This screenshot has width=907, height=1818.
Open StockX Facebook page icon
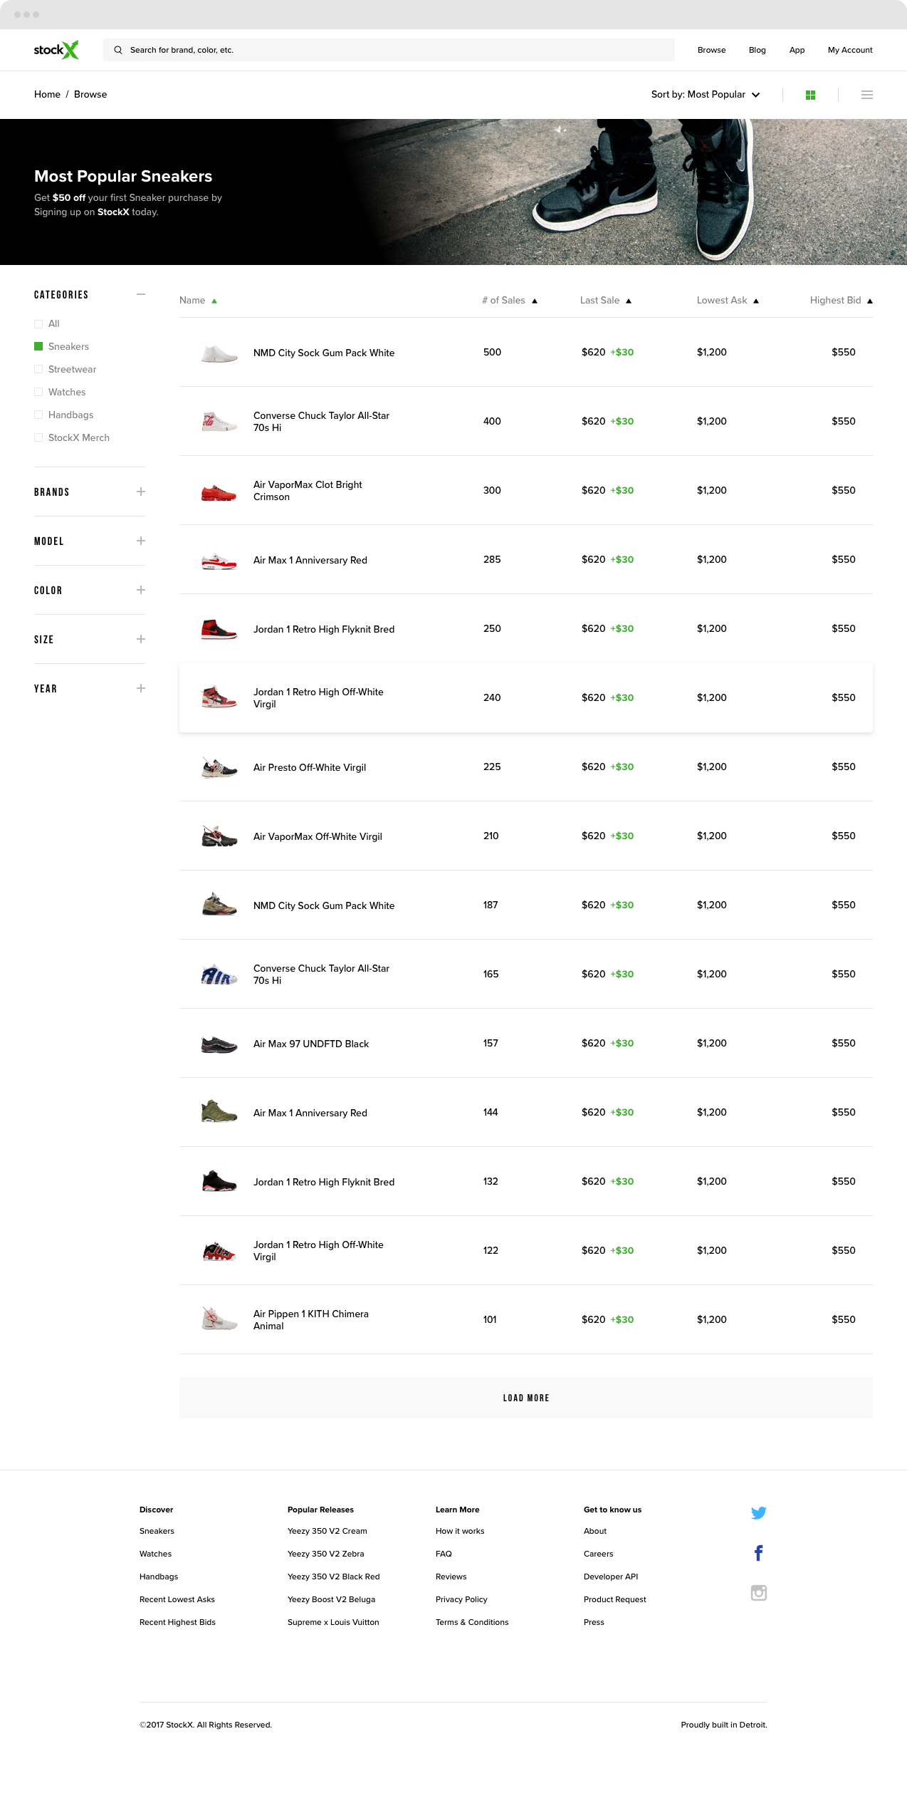tap(758, 1553)
